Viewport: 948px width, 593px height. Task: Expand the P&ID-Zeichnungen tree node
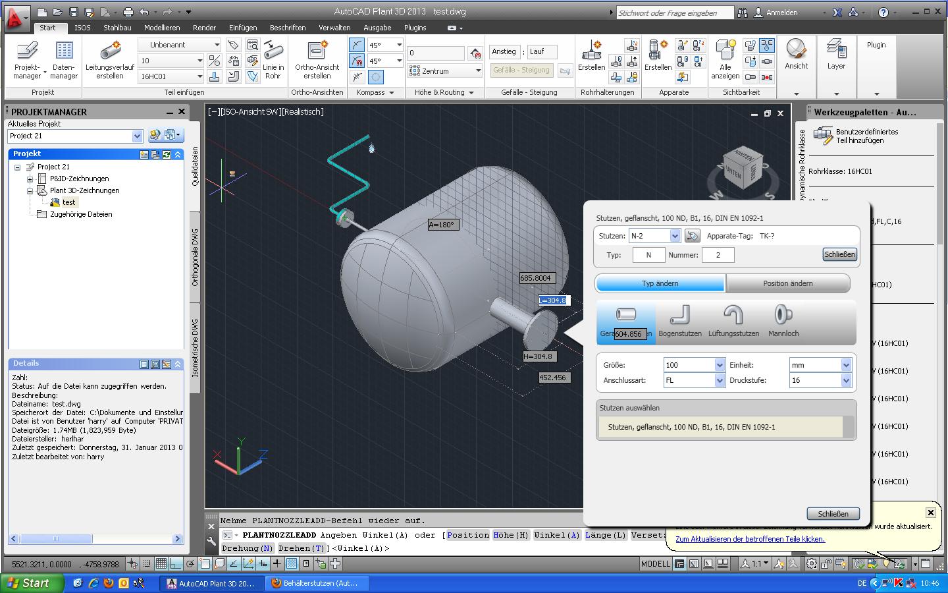click(30, 179)
